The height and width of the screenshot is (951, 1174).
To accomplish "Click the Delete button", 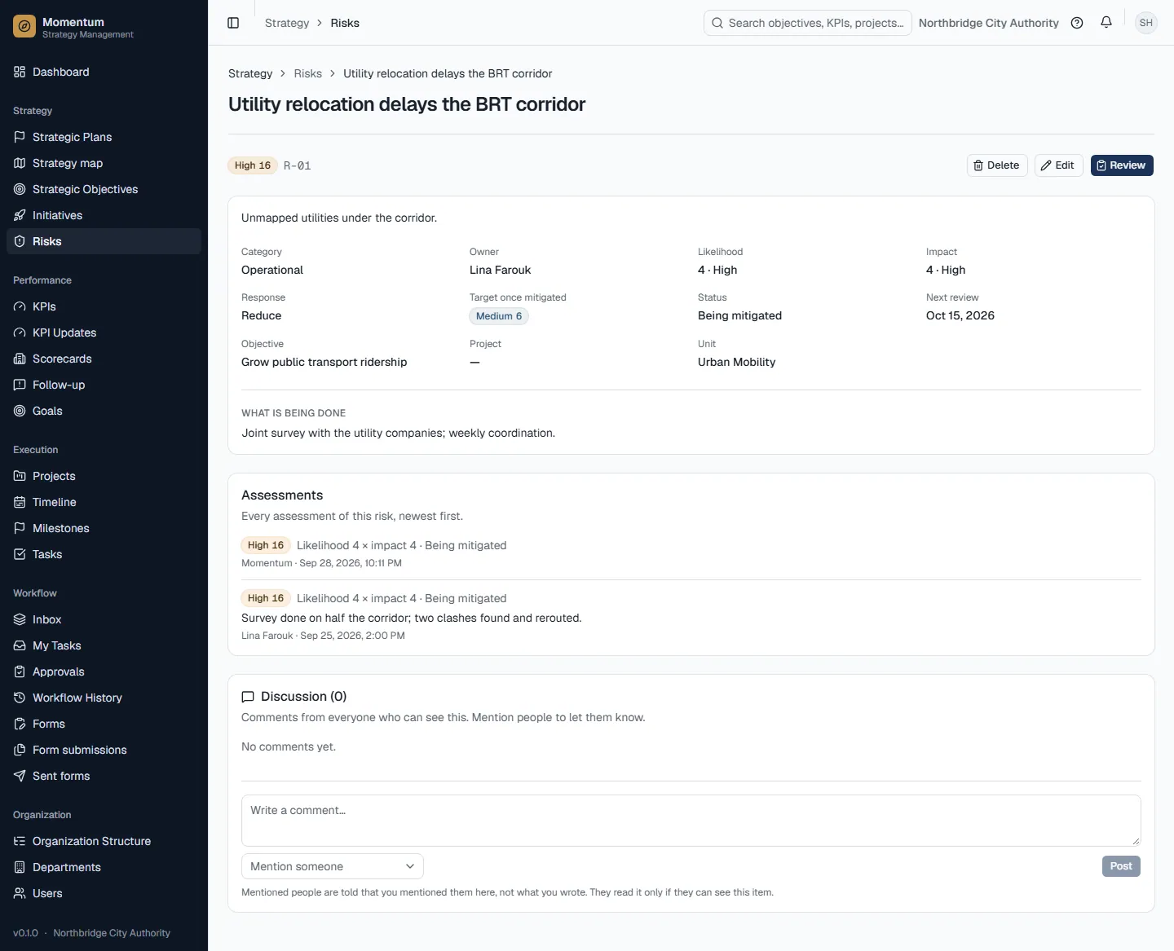I will (x=997, y=165).
